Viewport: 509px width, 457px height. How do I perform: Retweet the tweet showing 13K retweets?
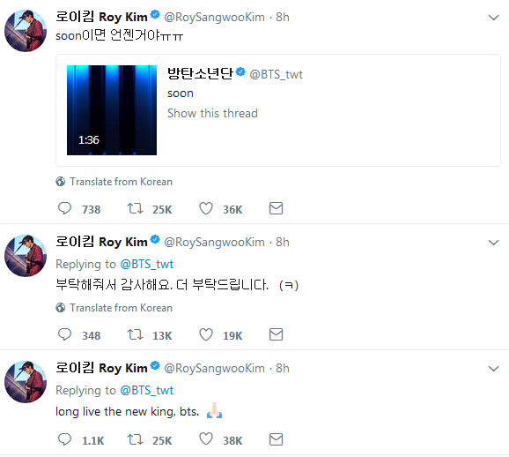point(135,334)
